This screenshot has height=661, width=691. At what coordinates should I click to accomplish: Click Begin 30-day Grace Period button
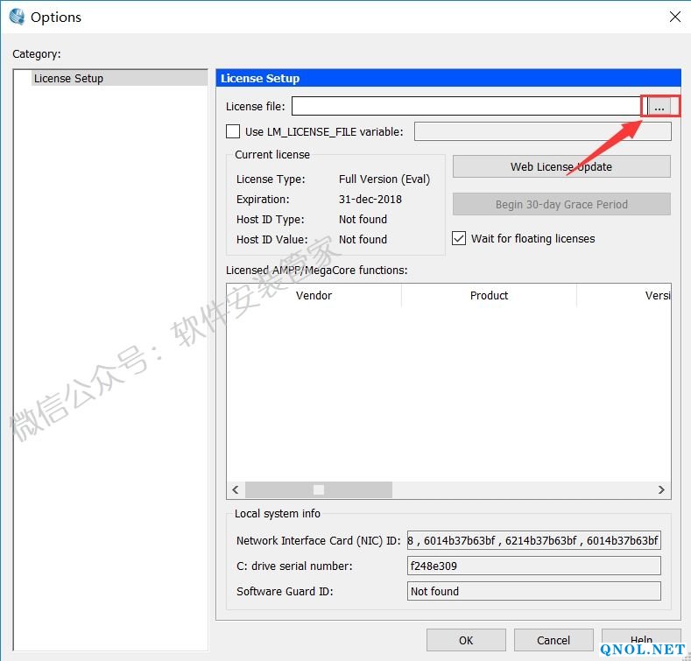pos(561,204)
